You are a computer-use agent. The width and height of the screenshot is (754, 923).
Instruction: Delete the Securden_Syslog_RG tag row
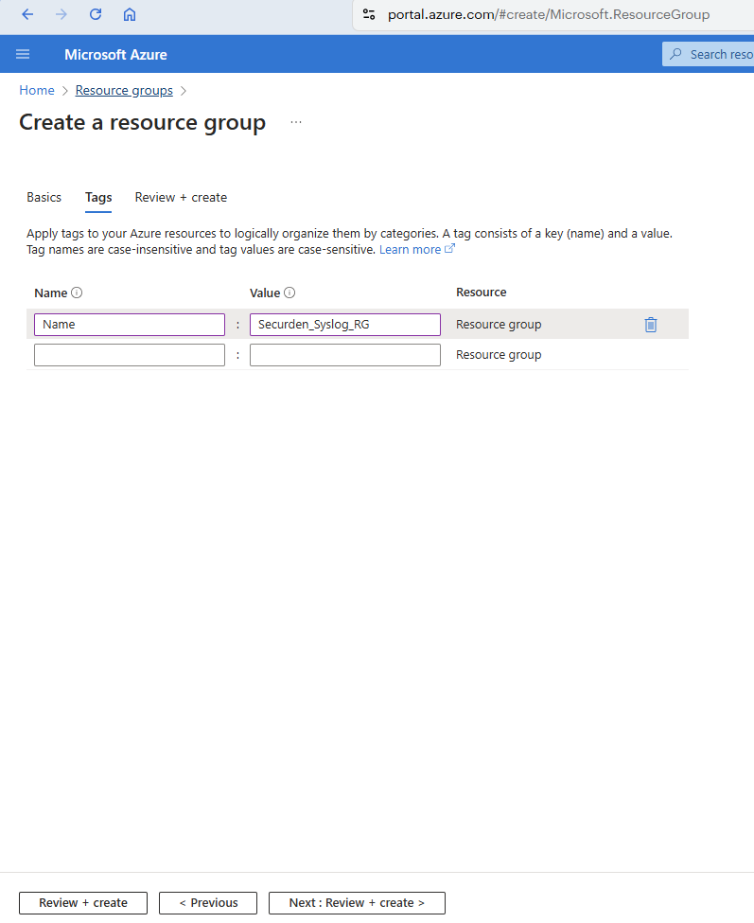point(651,325)
